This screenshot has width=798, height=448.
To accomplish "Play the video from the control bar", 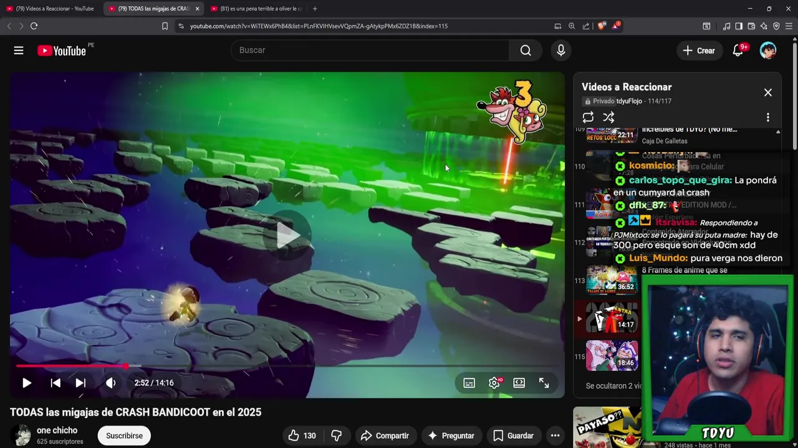I will (27, 383).
